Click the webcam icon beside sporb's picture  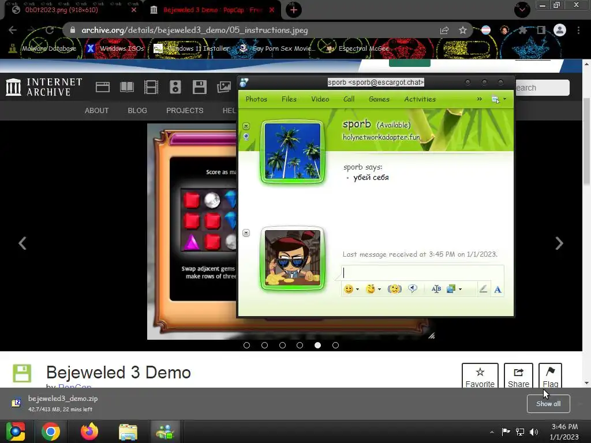pos(246,136)
